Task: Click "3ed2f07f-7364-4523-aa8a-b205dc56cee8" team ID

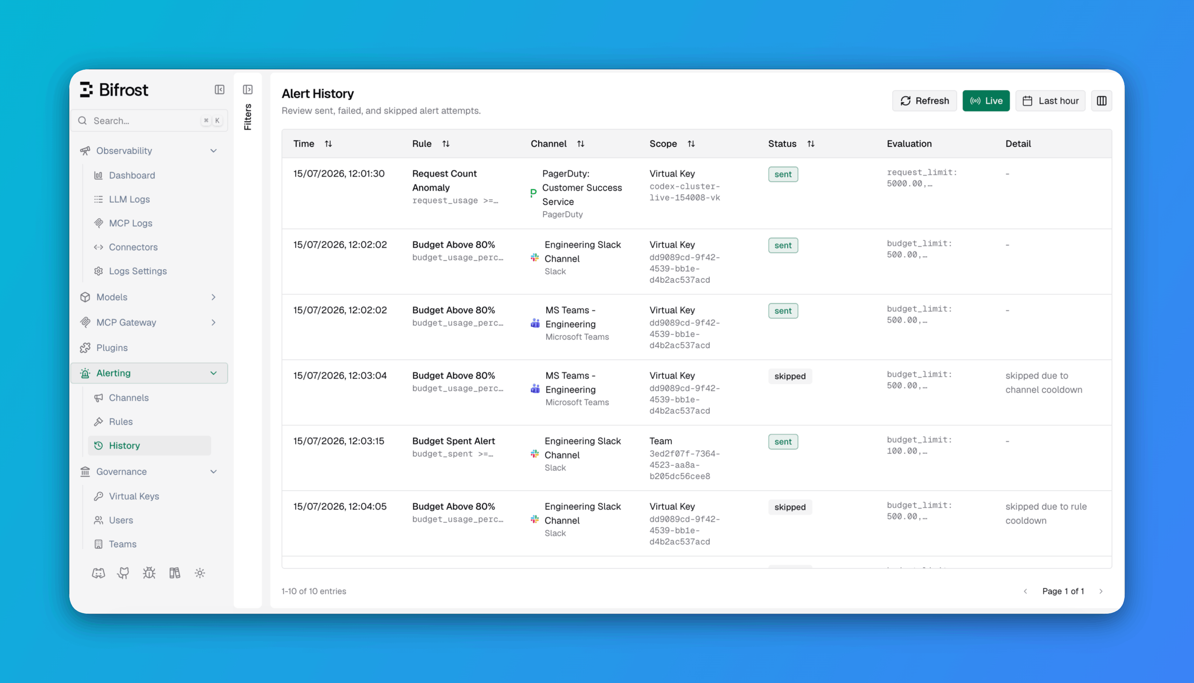Action: coord(684,465)
